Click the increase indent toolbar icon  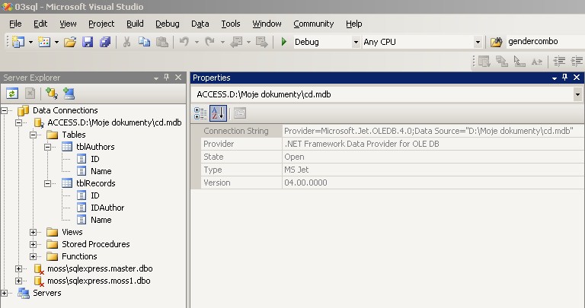click(577, 62)
